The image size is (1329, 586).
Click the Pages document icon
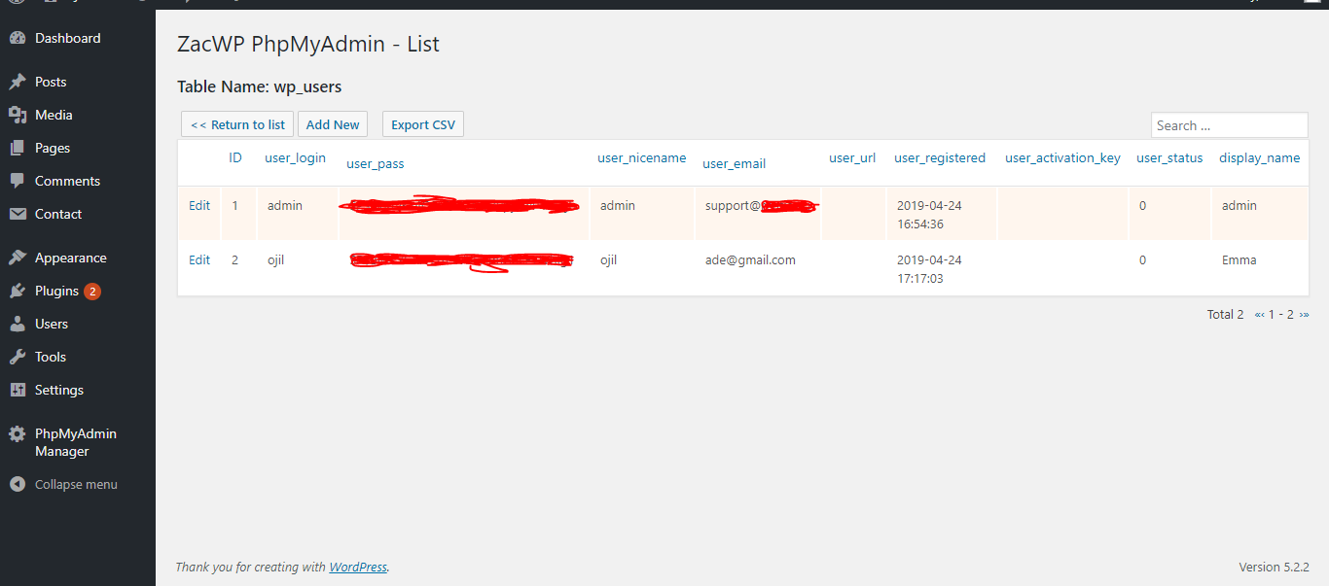(18, 149)
